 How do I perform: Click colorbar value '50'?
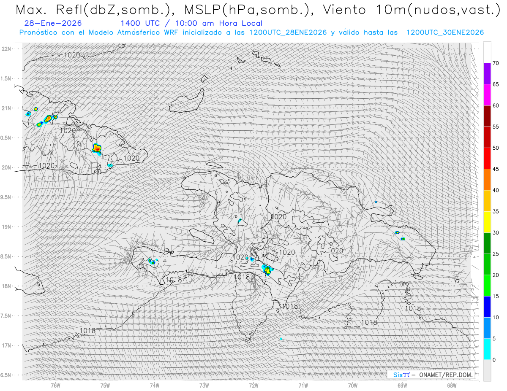pos(496,148)
